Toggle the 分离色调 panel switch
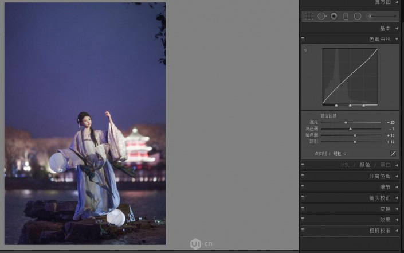The width and height of the screenshot is (404, 253). pos(303,176)
